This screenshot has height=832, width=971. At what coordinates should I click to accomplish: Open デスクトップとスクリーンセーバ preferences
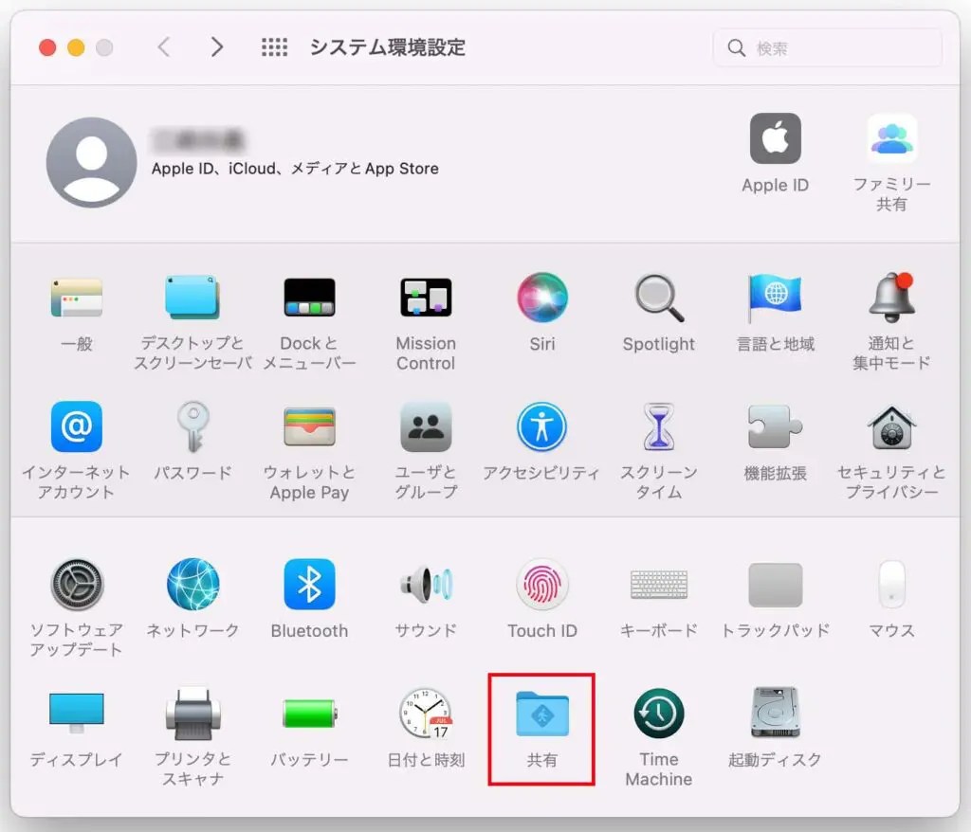pyautogui.click(x=192, y=298)
